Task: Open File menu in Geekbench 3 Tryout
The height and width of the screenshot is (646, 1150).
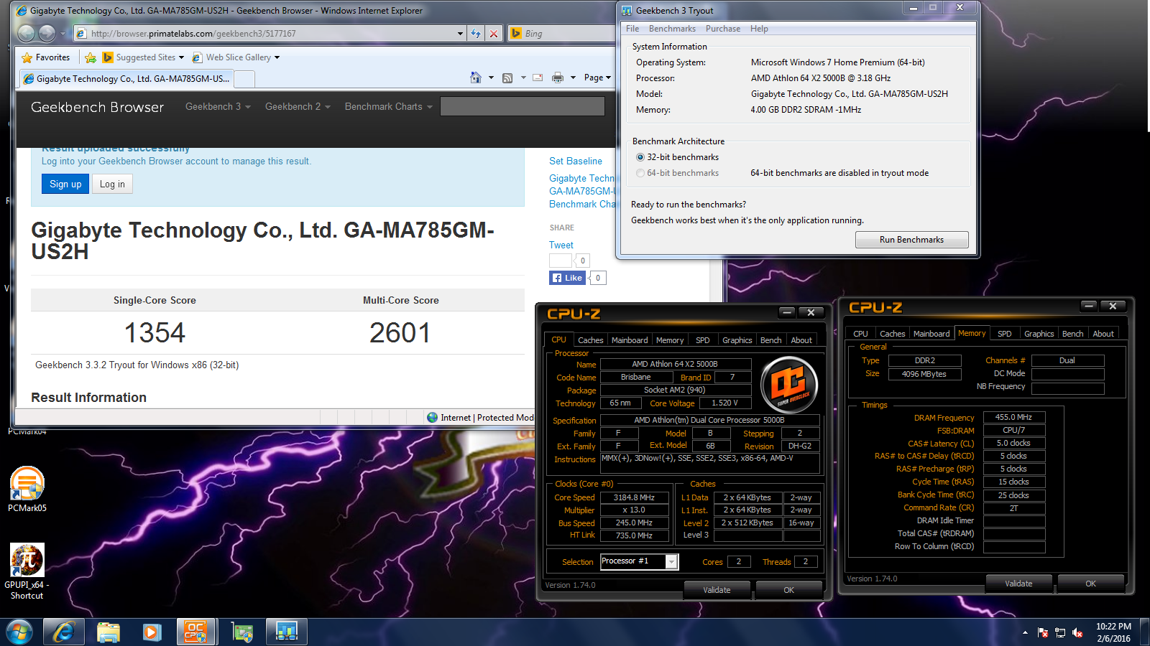Action: 632,29
